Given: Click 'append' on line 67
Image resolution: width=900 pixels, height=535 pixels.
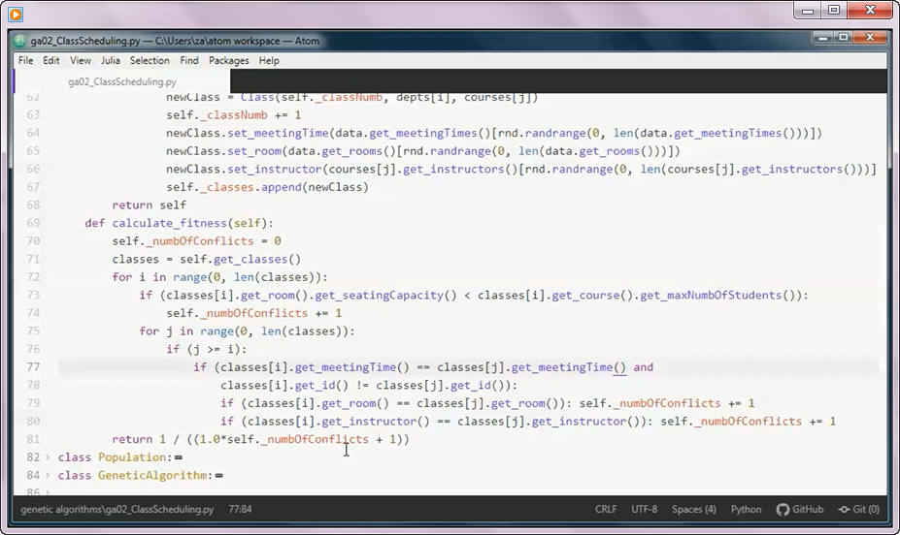Looking at the screenshot, I should (281, 187).
